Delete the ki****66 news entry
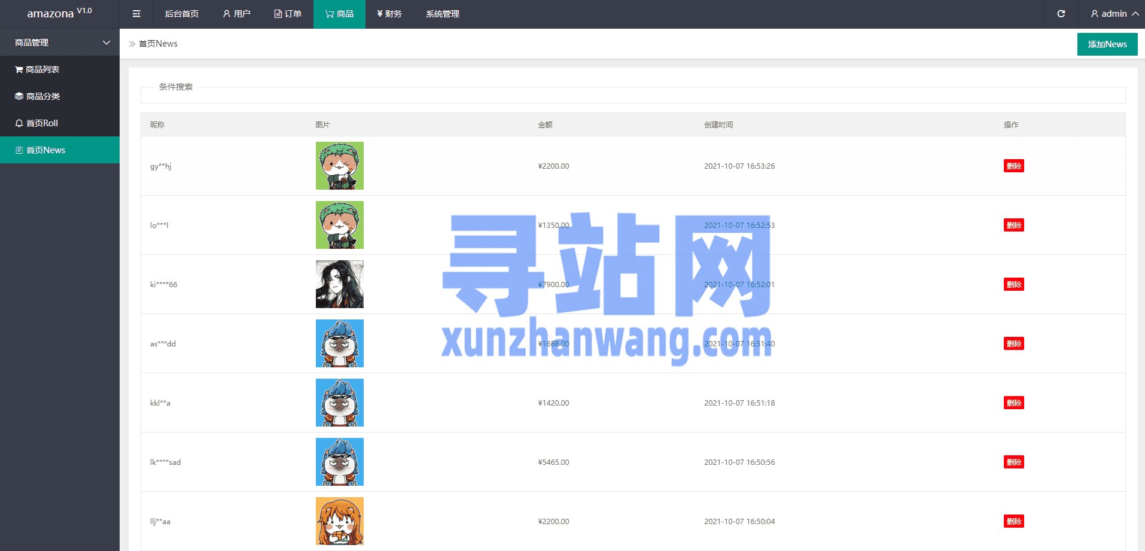 tap(1013, 284)
